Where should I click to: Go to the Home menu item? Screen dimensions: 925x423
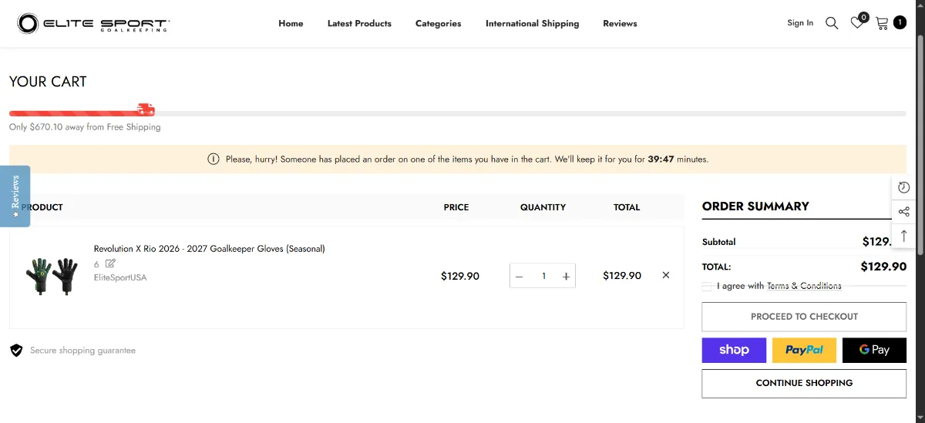[291, 24]
